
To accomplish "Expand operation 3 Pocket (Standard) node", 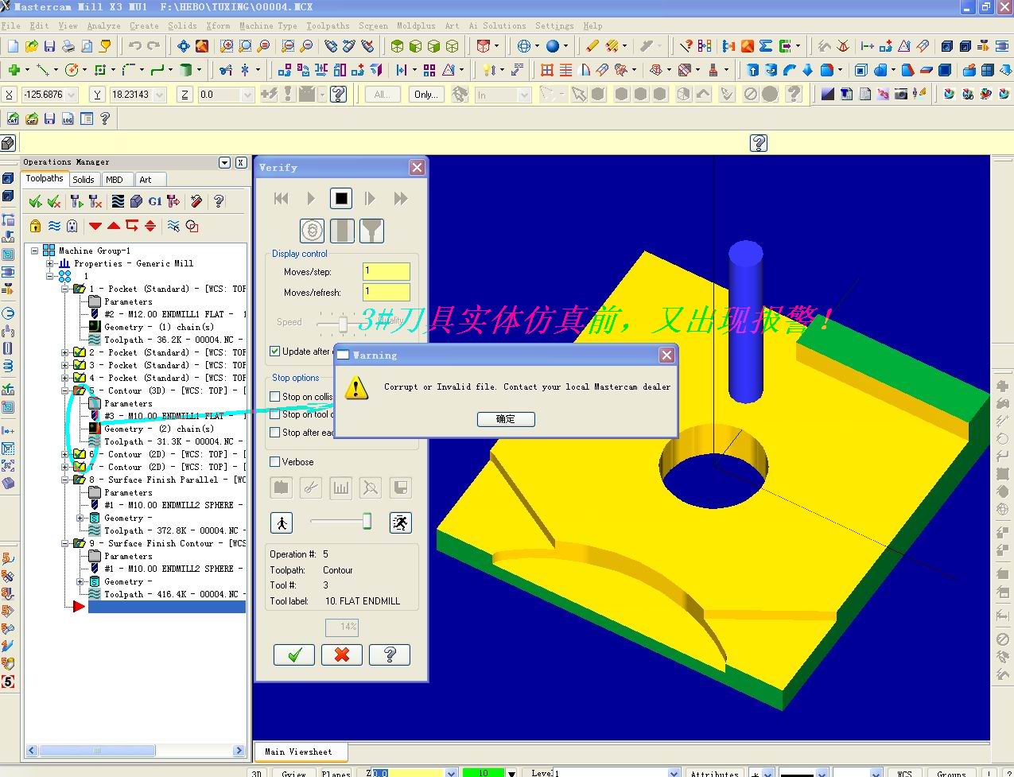I will pos(65,365).
